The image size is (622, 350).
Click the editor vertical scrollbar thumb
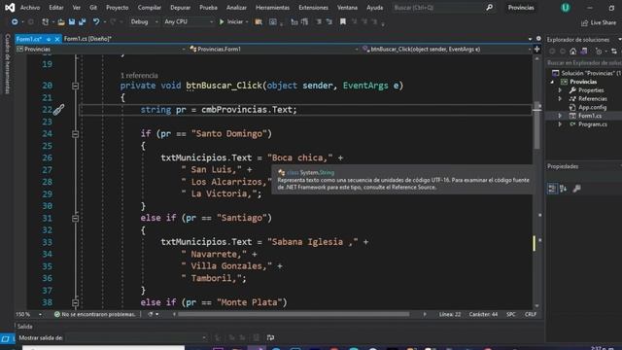coord(536,125)
